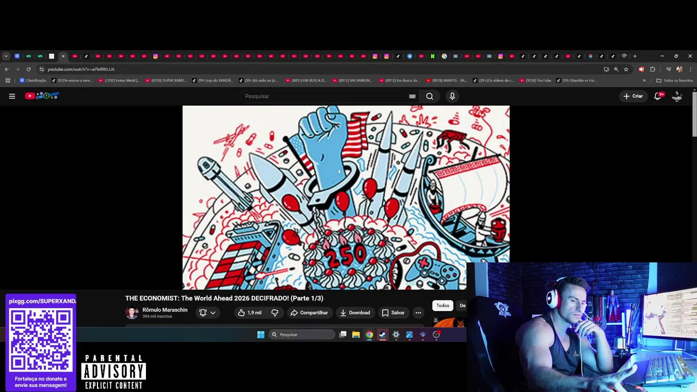Open Task View on the taskbar
The image size is (697, 392).
click(x=343, y=335)
